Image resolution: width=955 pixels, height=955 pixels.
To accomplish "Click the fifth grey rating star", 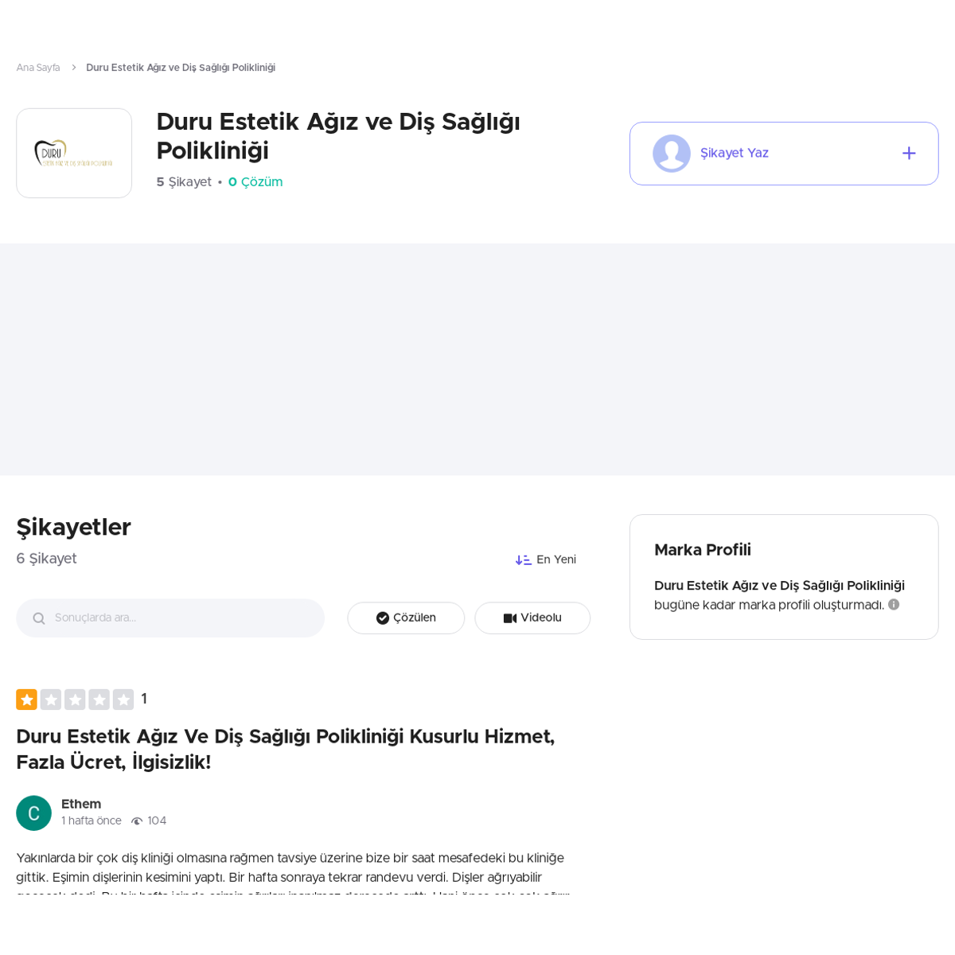I will click(123, 700).
